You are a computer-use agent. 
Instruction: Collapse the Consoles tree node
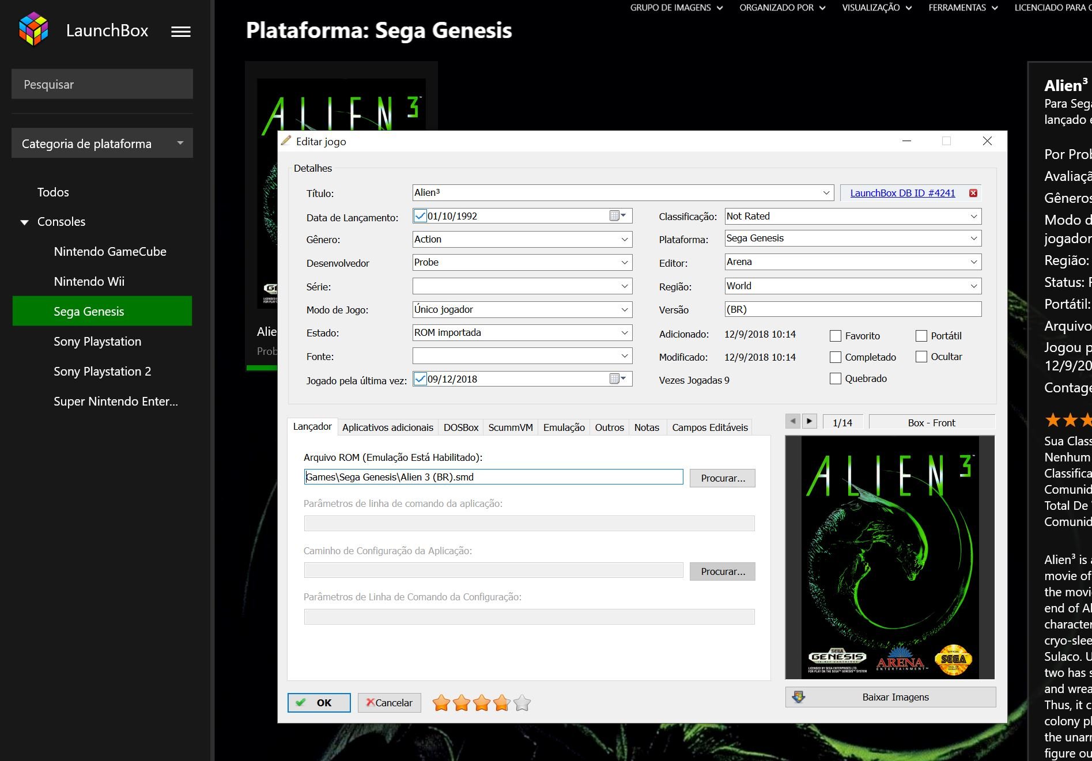click(x=24, y=222)
